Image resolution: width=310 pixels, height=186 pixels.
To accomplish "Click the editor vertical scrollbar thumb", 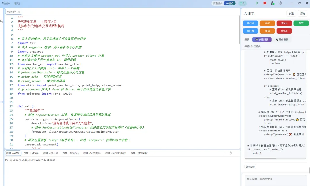I will coord(239,30).
